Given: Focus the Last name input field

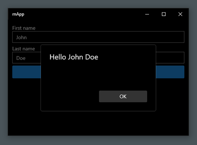Looking at the screenshot, I should point(26,58).
